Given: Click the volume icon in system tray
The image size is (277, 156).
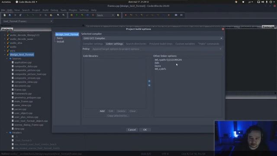Looking at the screenshot, I should tap(263, 2).
